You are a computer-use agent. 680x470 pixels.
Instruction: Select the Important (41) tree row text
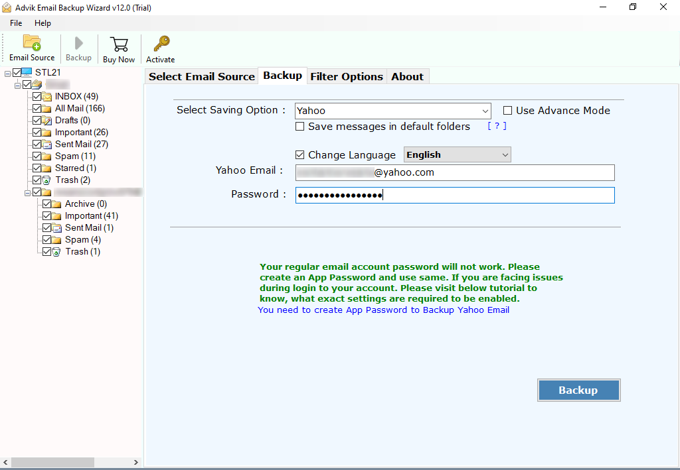[92, 215]
